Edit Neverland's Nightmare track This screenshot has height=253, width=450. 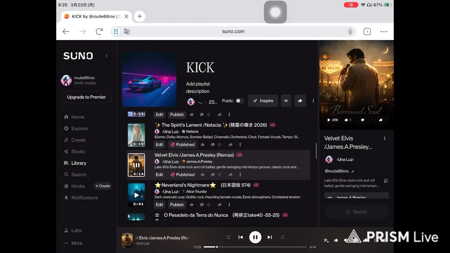pos(159,205)
